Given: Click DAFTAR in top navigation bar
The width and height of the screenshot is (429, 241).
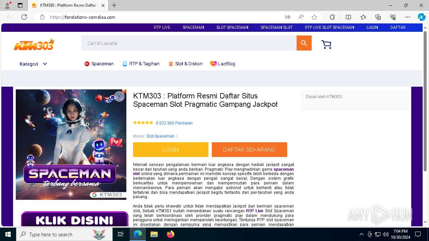Looking at the screenshot, I should (398, 27).
